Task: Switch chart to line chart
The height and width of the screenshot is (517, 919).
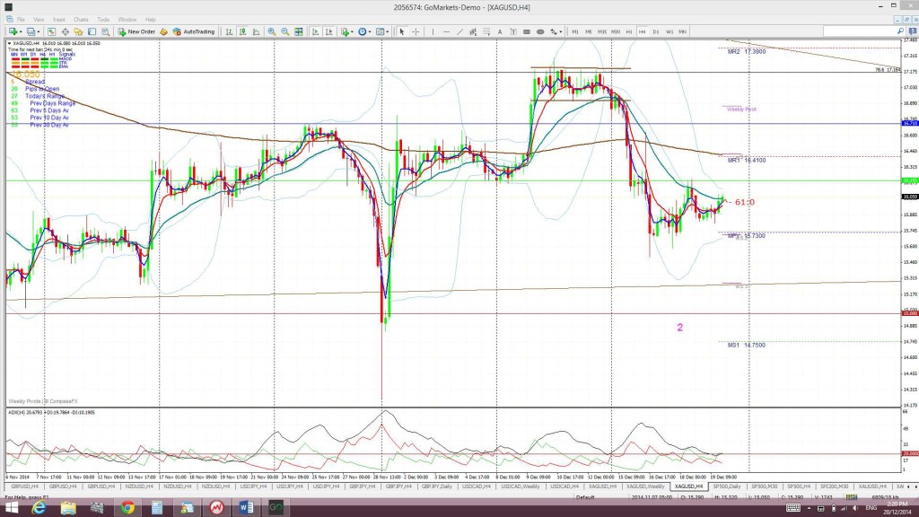Action: (x=256, y=31)
